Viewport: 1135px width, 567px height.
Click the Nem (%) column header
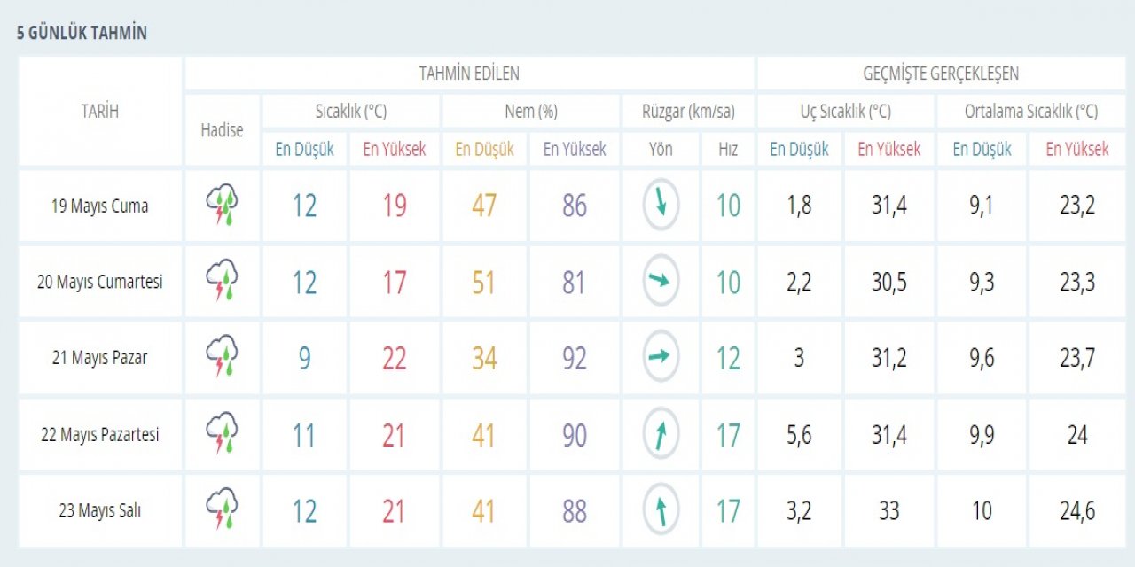click(x=530, y=112)
